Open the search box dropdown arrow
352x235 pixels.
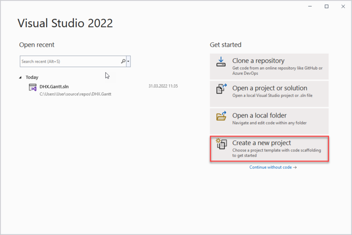click(129, 61)
